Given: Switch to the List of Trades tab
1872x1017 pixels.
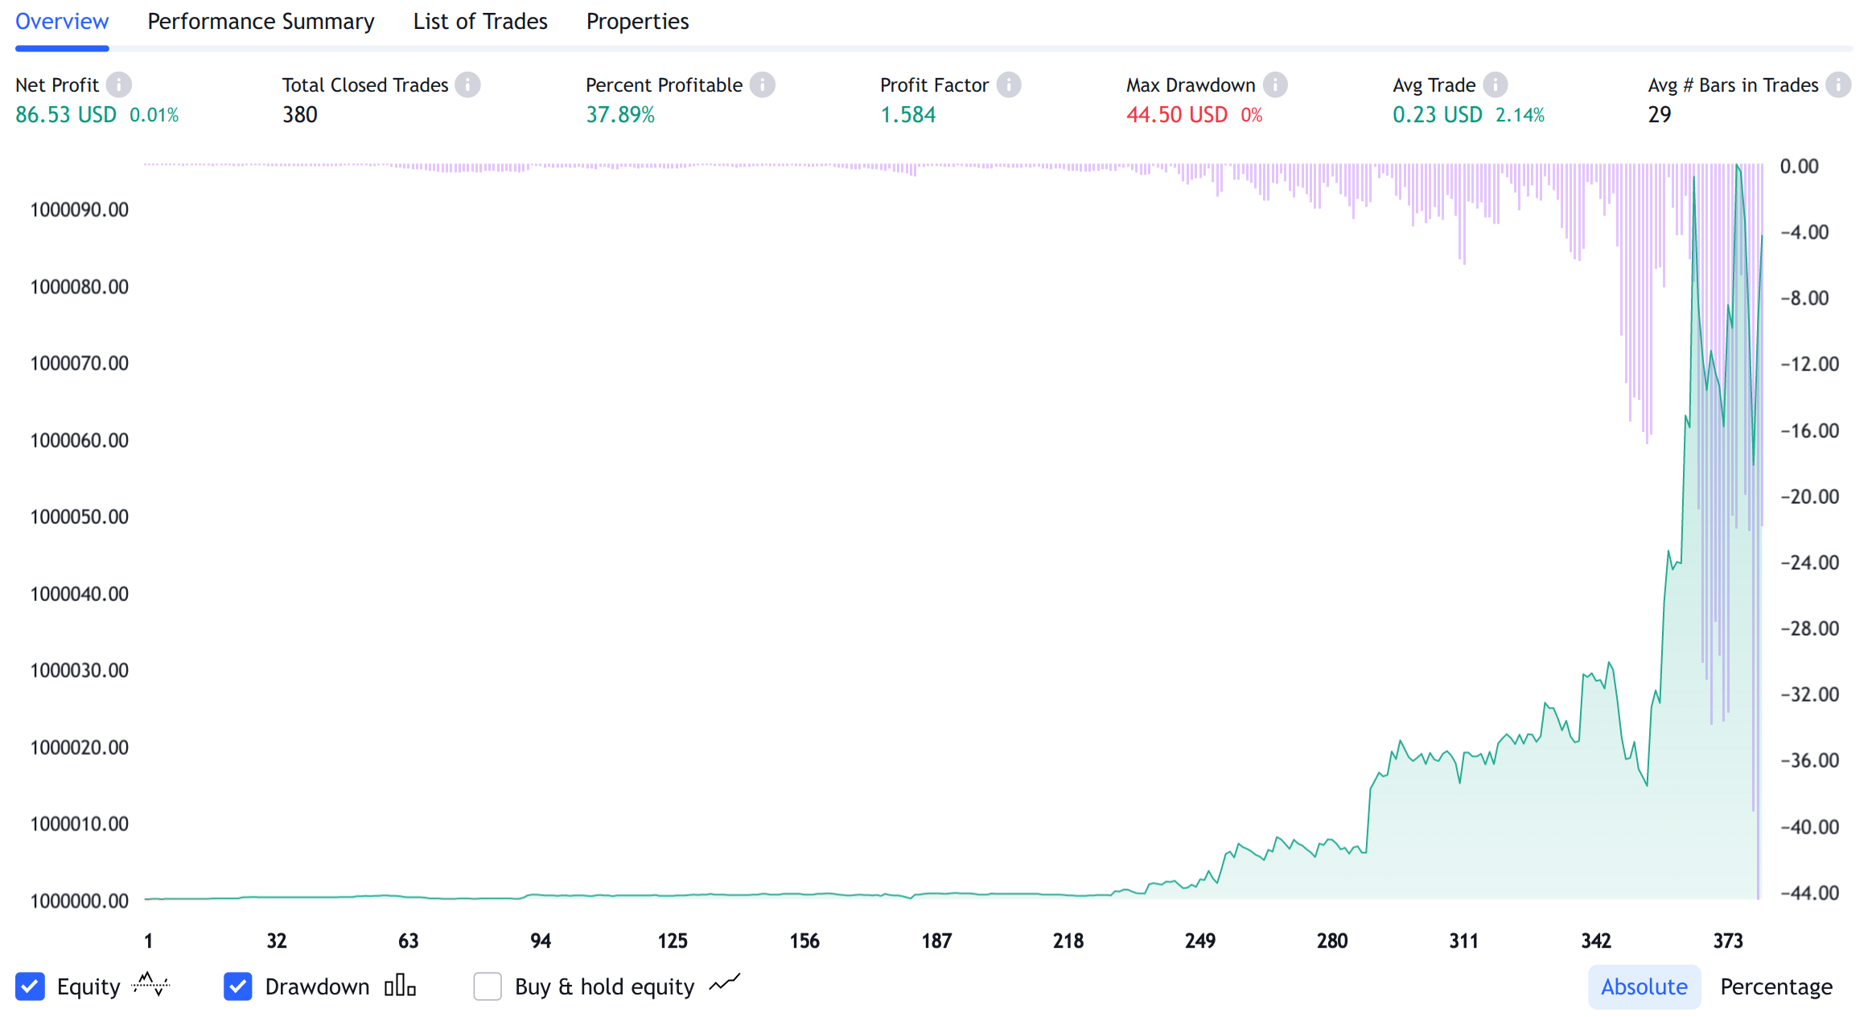Looking at the screenshot, I should (x=480, y=22).
